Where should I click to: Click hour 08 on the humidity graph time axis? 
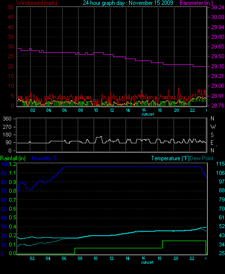point(80,259)
